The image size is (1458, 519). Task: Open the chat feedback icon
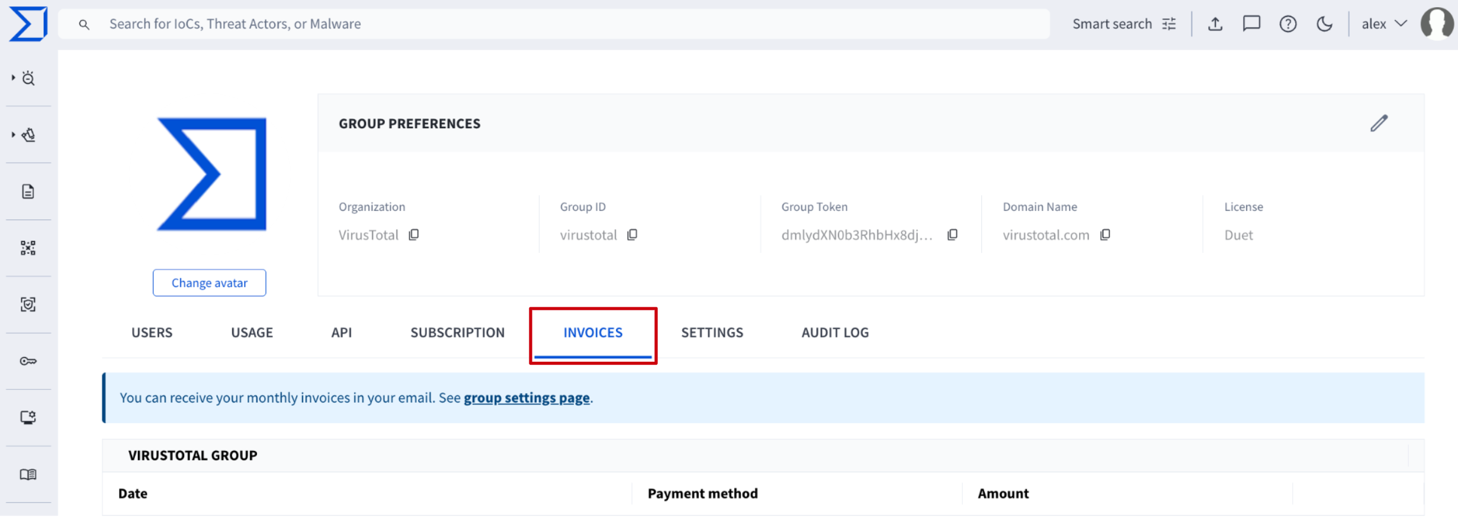point(1251,24)
